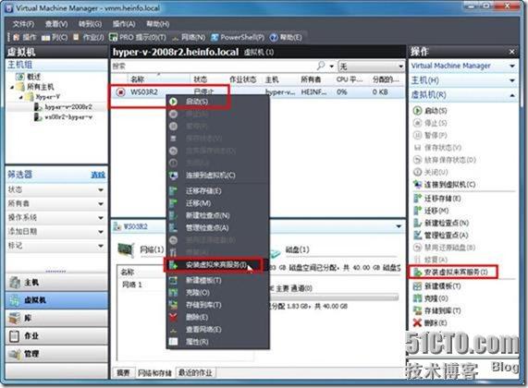
Task: Open the Status (状态) filter dropdown
Action: pyautogui.click(x=101, y=189)
